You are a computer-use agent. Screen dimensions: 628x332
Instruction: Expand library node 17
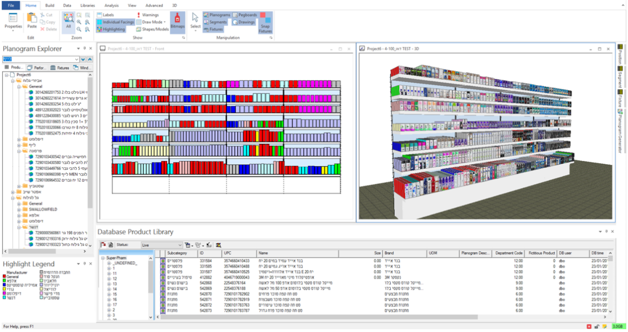coord(109,305)
